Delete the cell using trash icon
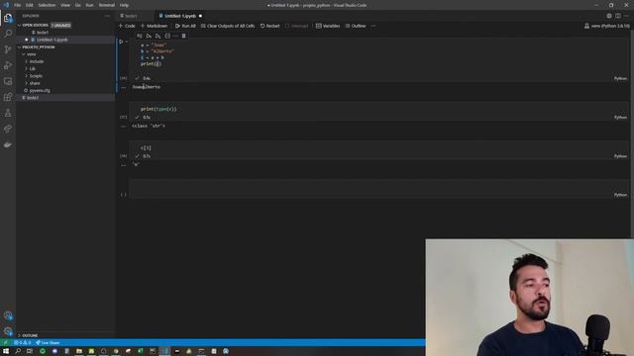 [x=183, y=36]
